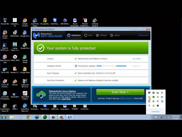Open Windows Explorer from the taskbar

(12, 117)
